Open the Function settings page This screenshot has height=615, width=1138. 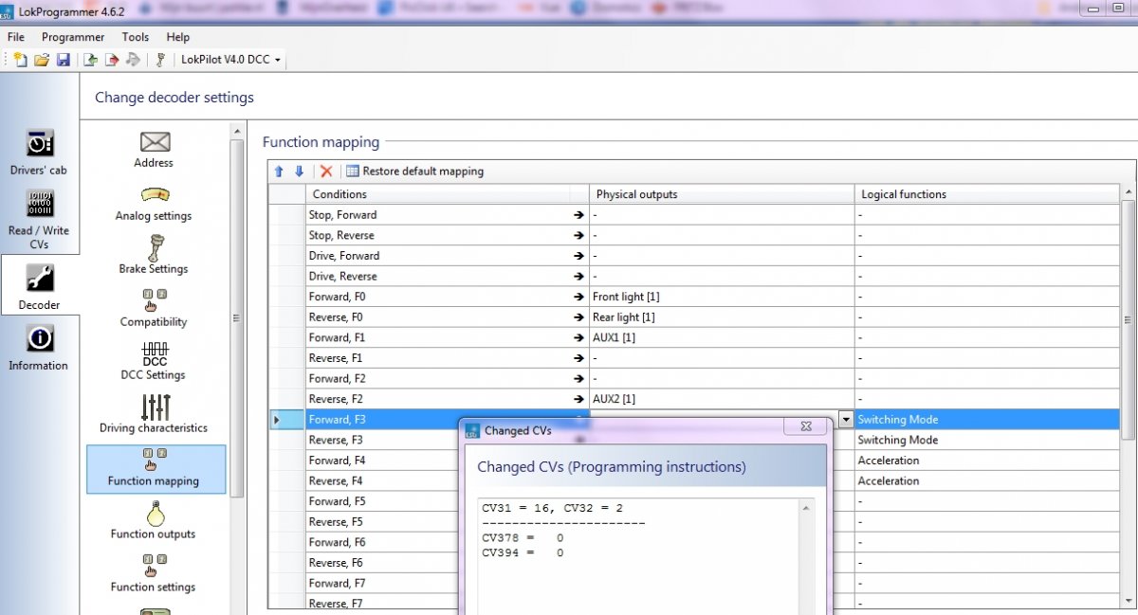tap(154, 574)
